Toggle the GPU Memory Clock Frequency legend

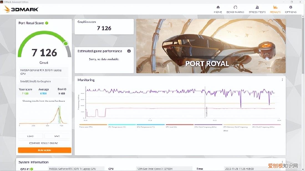237,127
